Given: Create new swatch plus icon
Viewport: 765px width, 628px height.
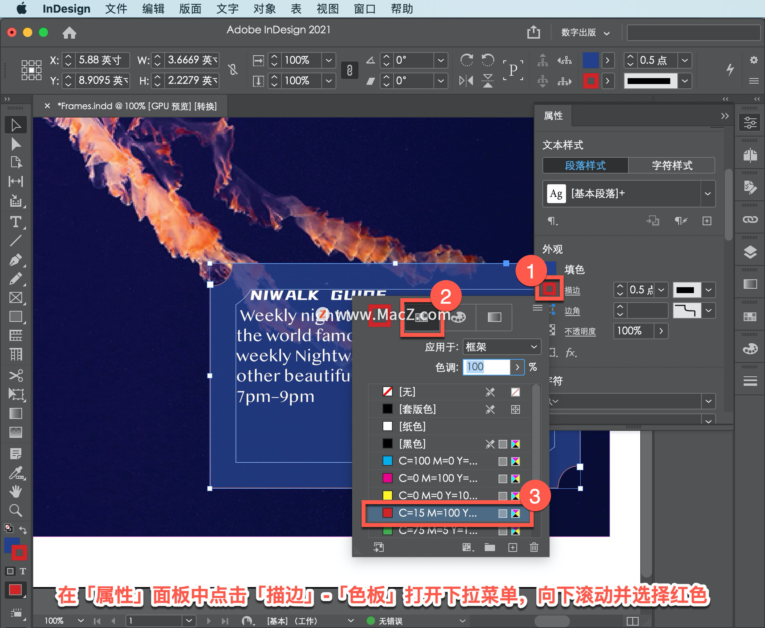Looking at the screenshot, I should 512,548.
